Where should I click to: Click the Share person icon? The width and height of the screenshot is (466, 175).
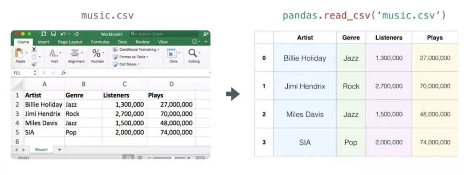(x=206, y=34)
